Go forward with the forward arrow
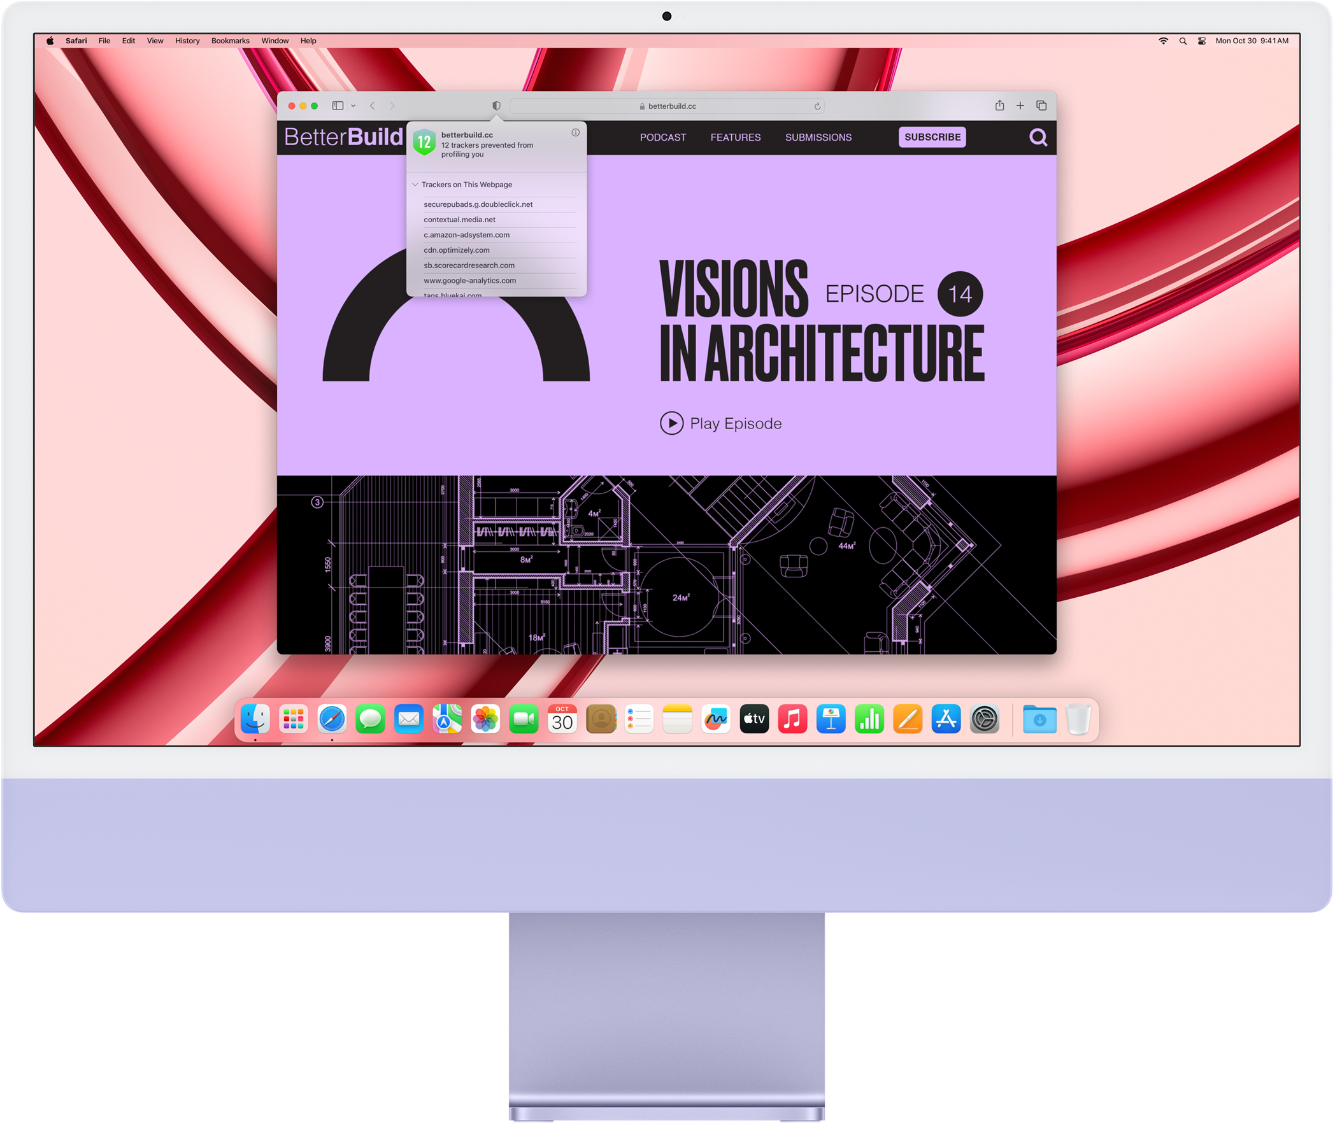1335x1123 pixels. [x=392, y=106]
